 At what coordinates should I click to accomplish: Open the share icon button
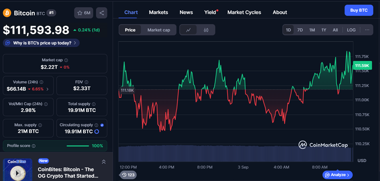pyautogui.click(x=101, y=13)
